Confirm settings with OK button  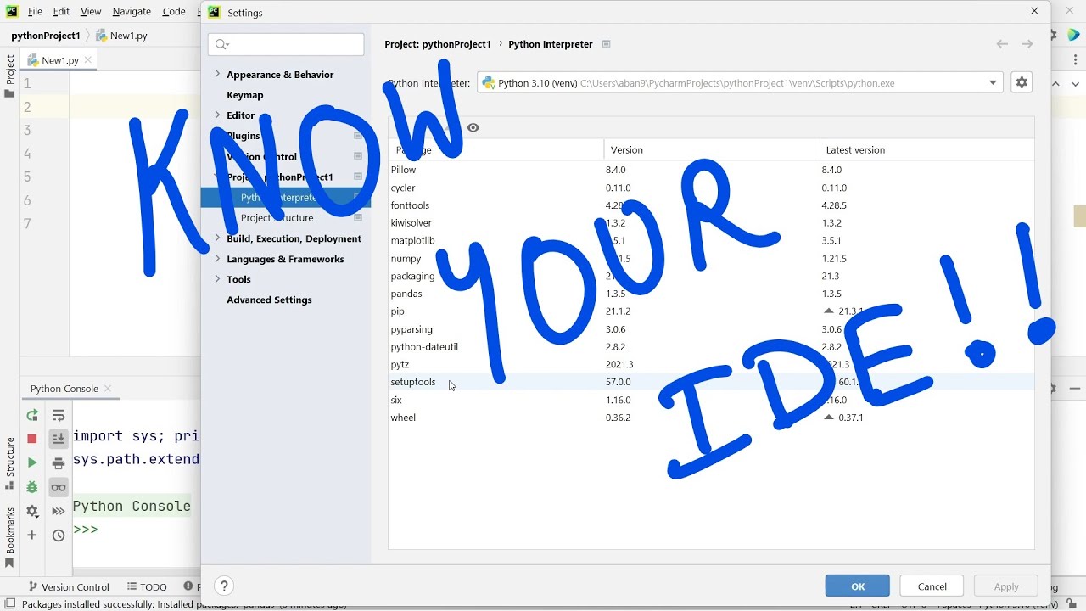pyautogui.click(x=857, y=586)
